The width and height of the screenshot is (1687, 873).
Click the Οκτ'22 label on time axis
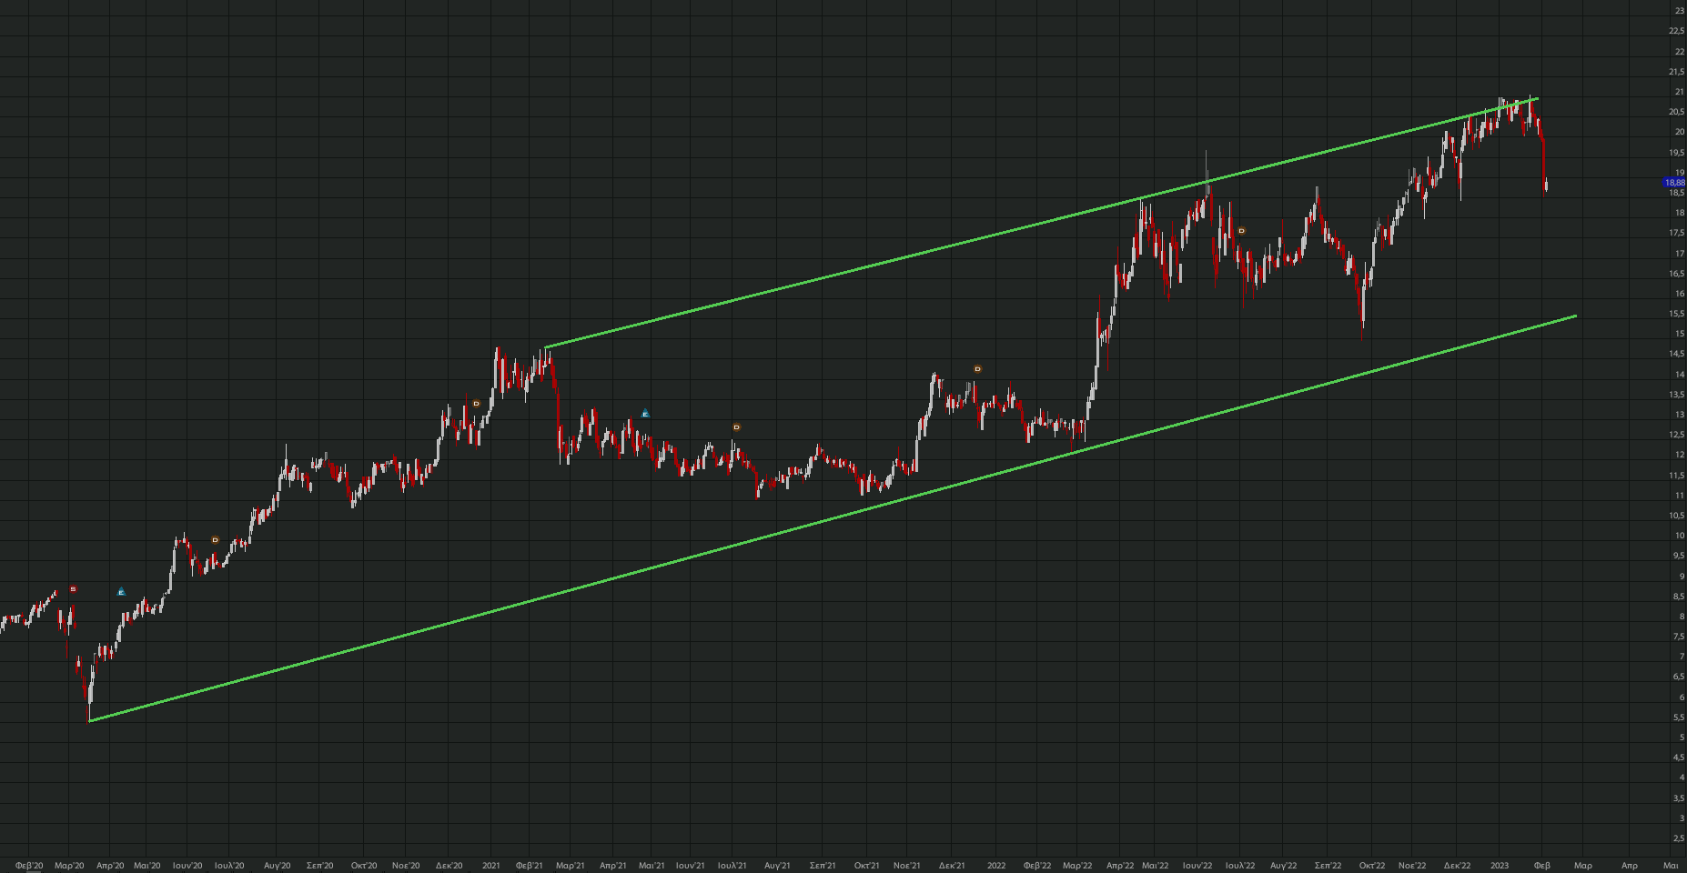coord(1372,866)
